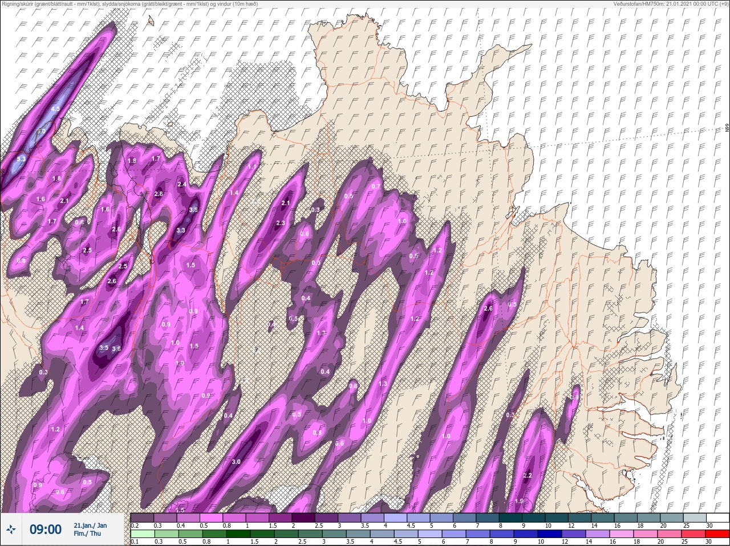Click the 5.3 precipitation value on map
Viewport: 730px width, 546px height.
(x=21, y=159)
